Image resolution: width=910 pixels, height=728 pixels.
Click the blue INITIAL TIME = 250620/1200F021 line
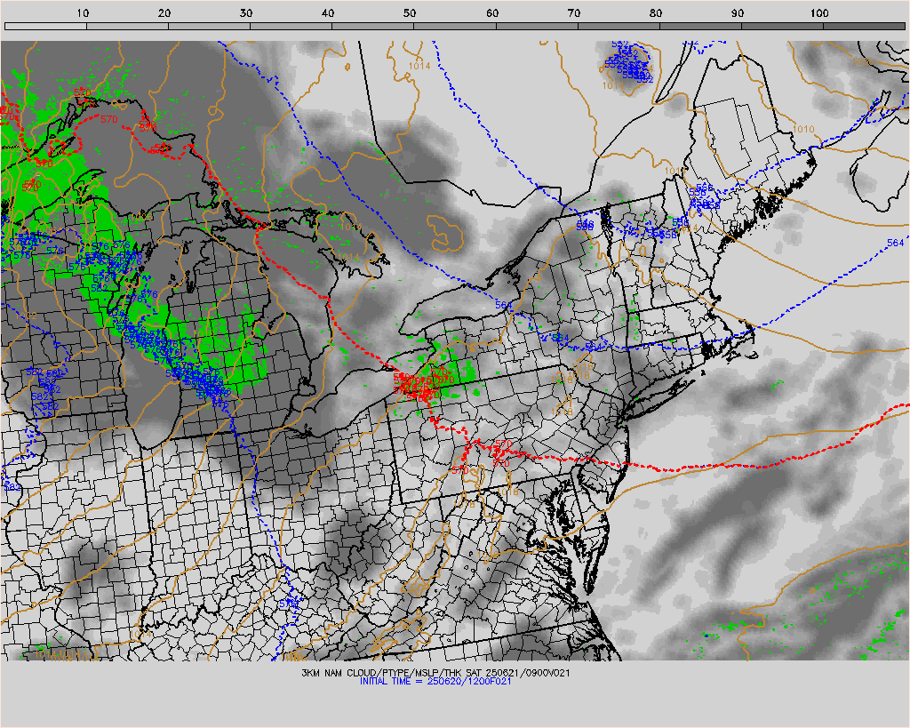(x=435, y=681)
